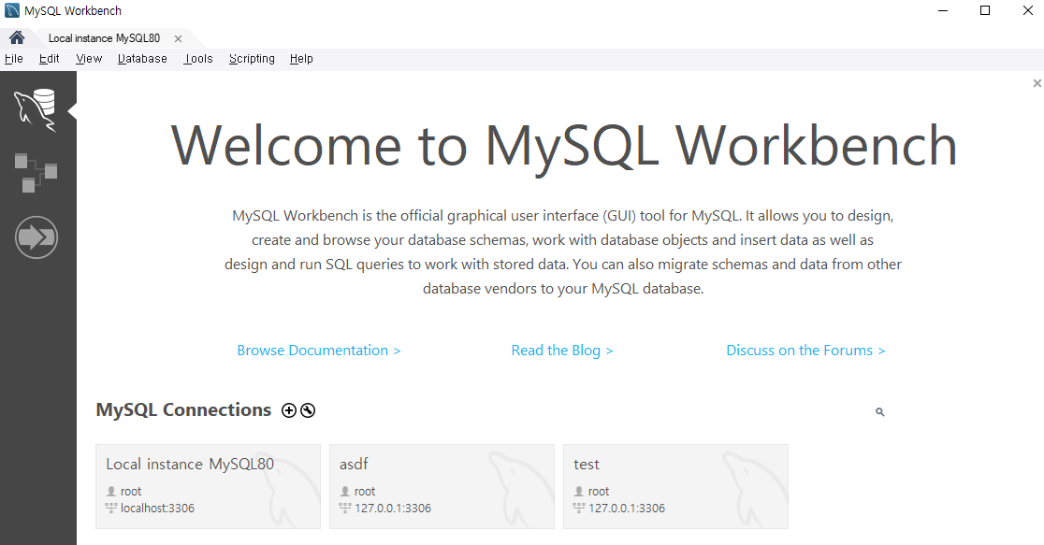Click the localhost:3306 host text
This screenshot has width=1044, height=545.
coord(158,509)
